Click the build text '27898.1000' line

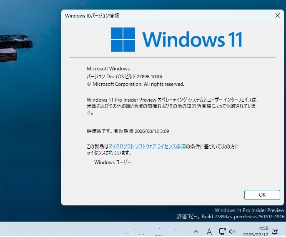(124, 76)
